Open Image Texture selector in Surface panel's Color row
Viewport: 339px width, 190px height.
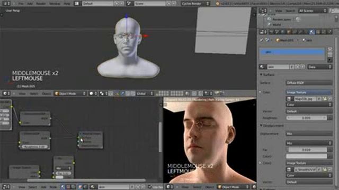[309, 92]
